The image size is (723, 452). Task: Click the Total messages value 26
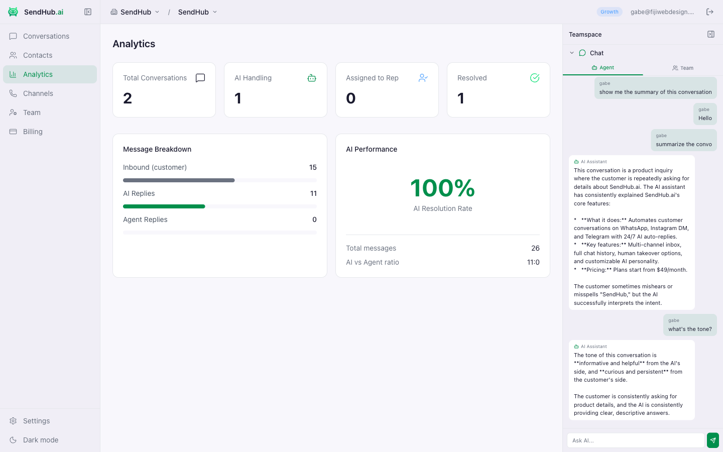point(535,248)
